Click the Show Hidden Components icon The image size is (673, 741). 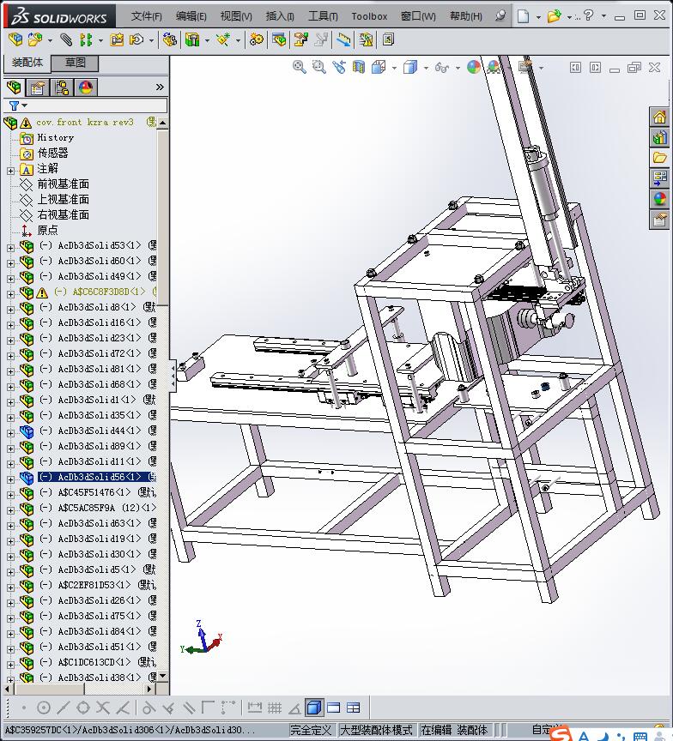169,39
